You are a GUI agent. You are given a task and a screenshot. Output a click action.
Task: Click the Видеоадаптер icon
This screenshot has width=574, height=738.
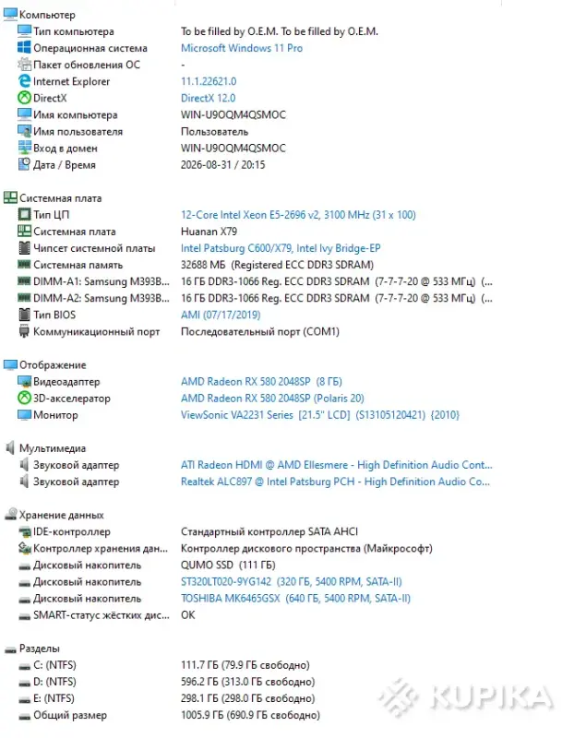coord(24,381)
